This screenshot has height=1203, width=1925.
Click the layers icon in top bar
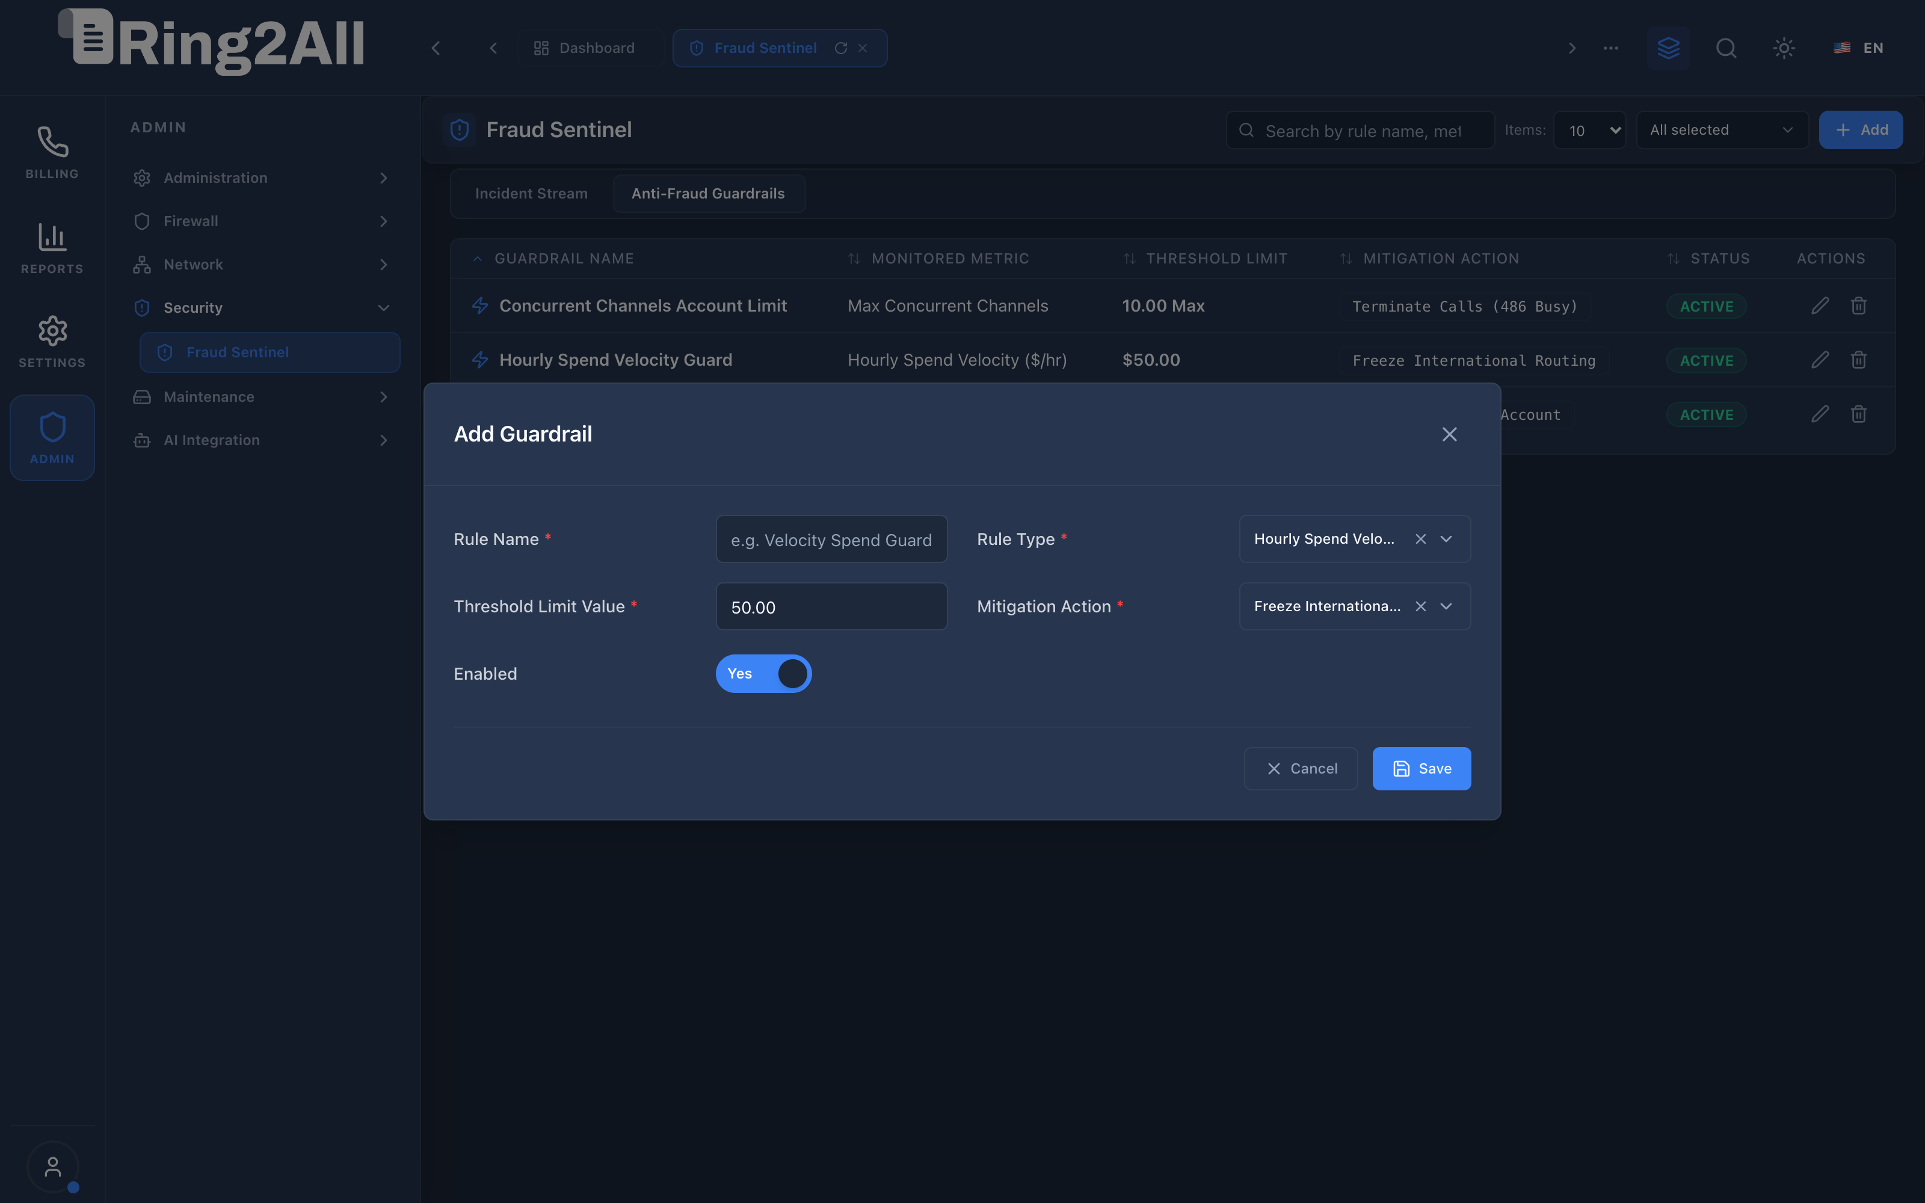pyautogui.click(x=1668, y=48)
